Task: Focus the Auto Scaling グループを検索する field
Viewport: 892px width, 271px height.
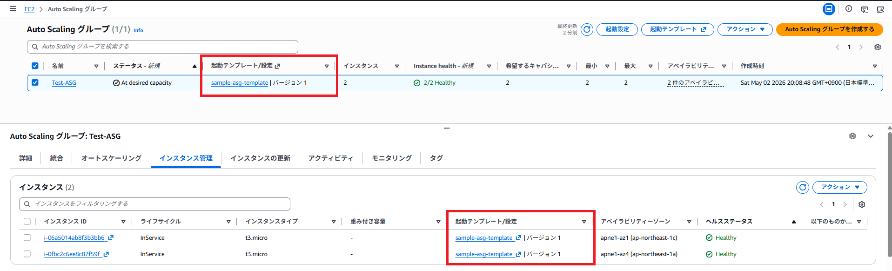Action: click(x=162, y=47)
